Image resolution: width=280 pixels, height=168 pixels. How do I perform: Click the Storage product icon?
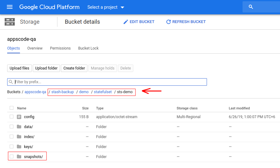(10, 22)
